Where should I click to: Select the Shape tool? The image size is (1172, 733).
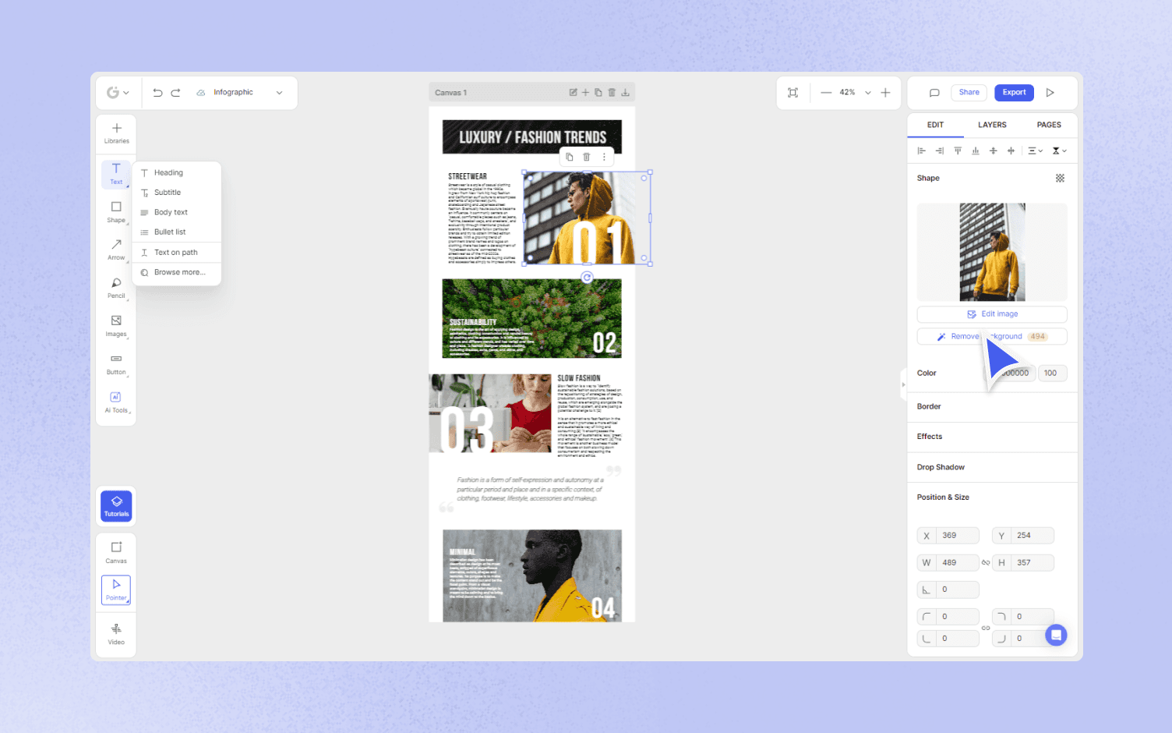tap(115, 211)
